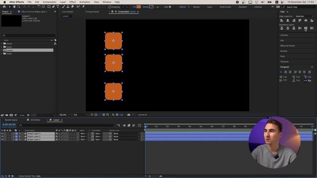The image size is (317, 178).
Task: Select the Rectangle shape tool
Action: (49, 7)
